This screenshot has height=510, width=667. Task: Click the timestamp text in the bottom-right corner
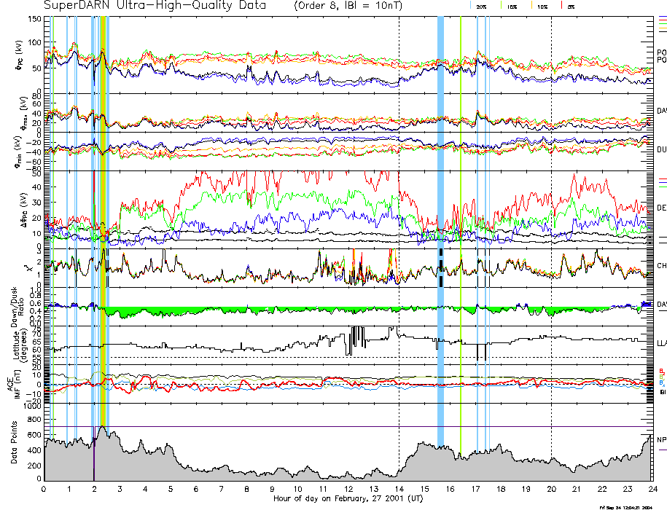[625, 507]
